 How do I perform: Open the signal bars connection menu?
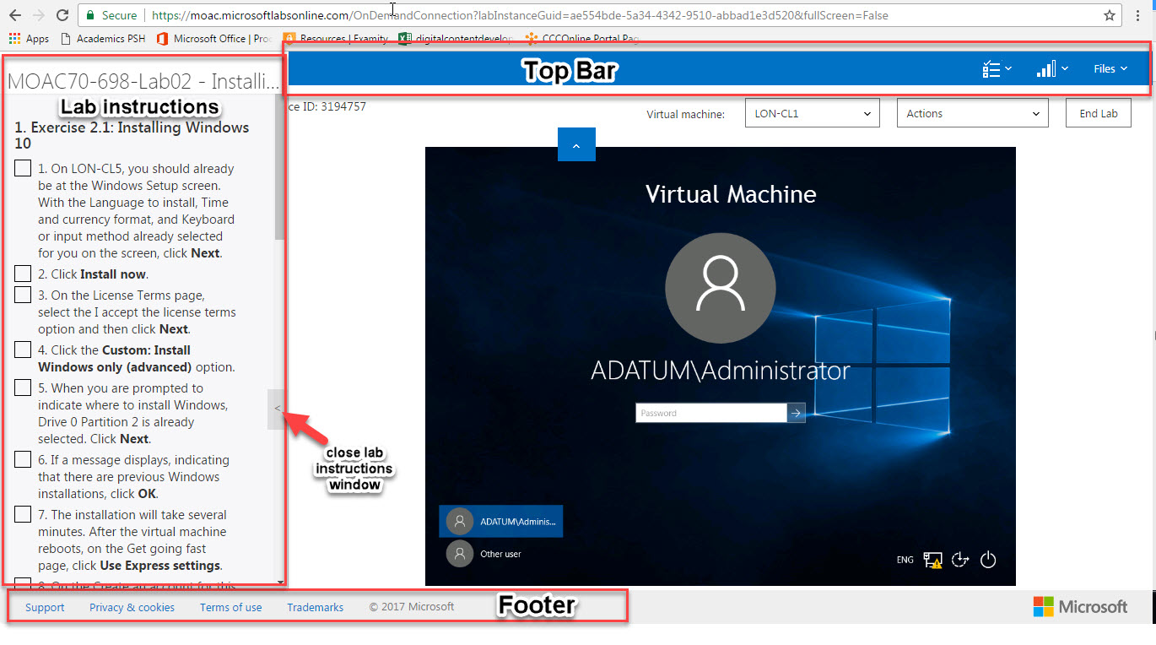(x=1051, y=69)
